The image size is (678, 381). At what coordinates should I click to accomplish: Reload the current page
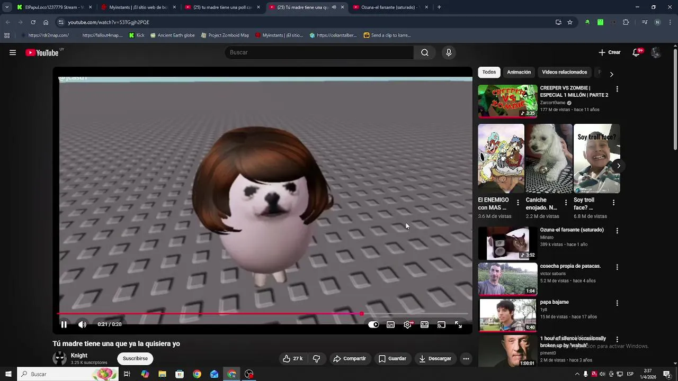[x=33, y=22]
